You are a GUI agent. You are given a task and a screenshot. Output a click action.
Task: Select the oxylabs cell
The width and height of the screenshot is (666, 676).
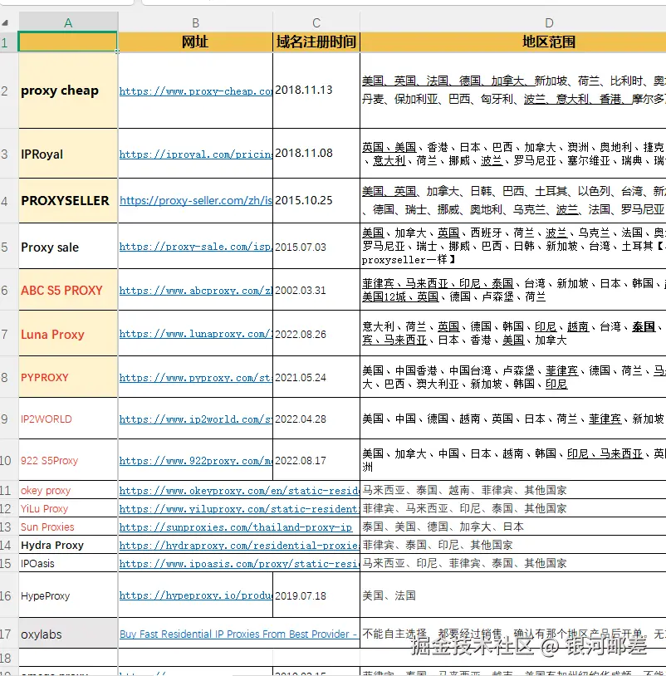point(68,634)
